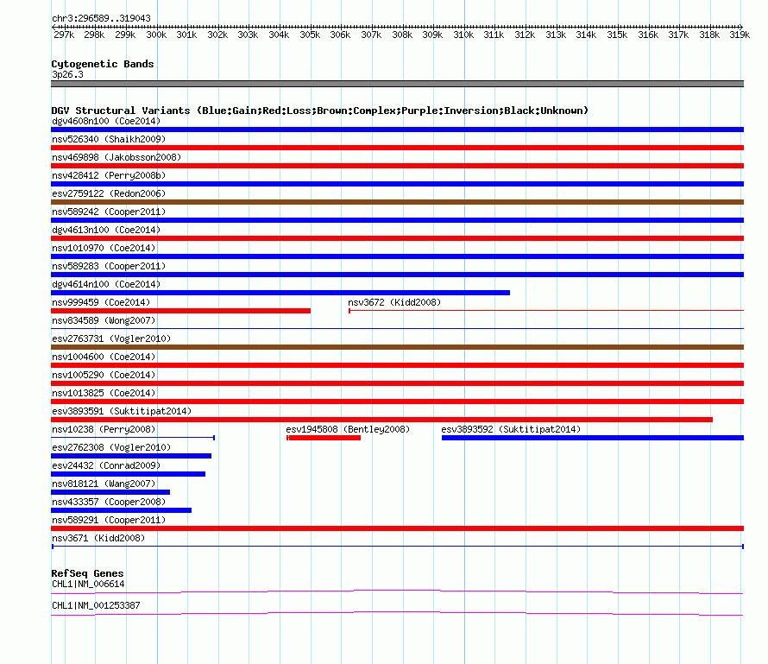
Task: Click the Cytogenetic Bands track title
Action: tap(103, 64)
